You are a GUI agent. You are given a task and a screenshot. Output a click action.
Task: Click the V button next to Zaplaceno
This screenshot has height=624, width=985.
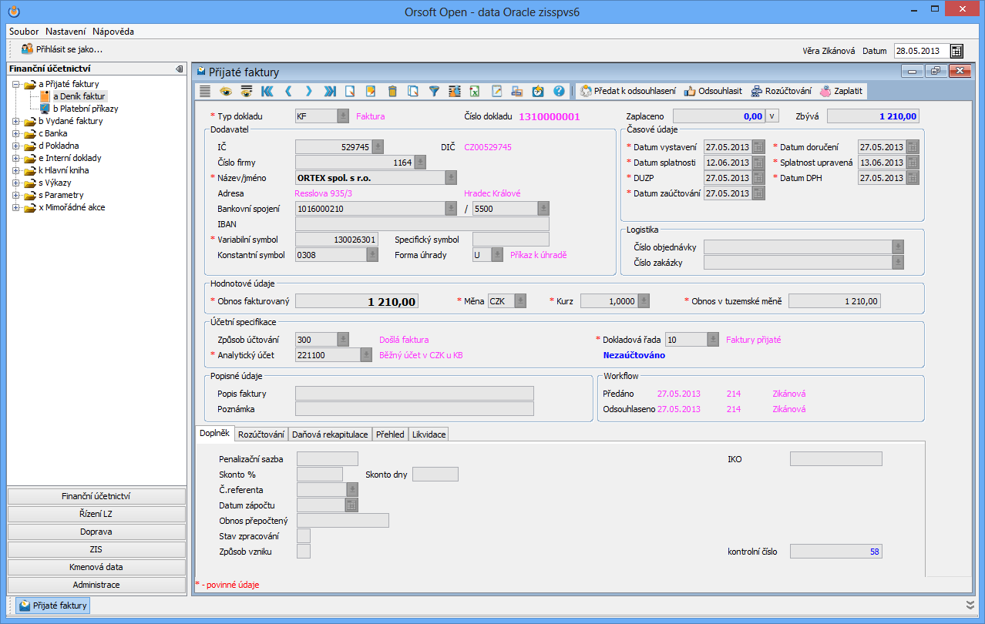point(772,116)
